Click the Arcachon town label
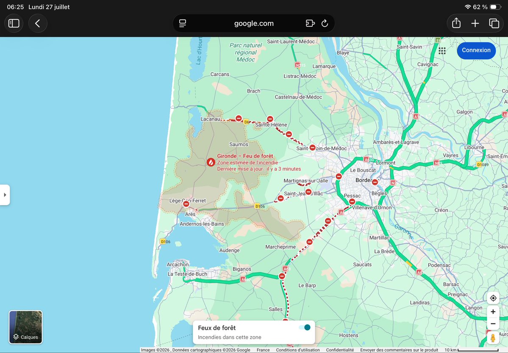The height and width of the screenshot is (353, 508). [178, 265]
